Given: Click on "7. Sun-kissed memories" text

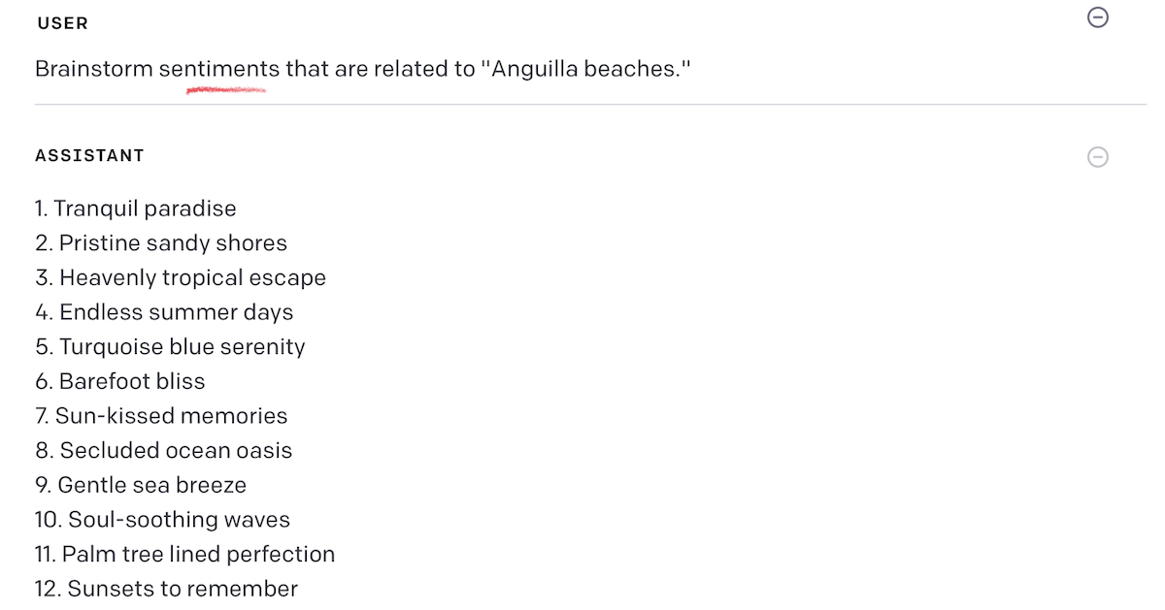Looking at the screenshot, I should tap(161, 416).
